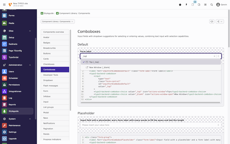Click the placeholder combobox input field
Screen dimensions: 230x144
pyautogui.click(x=148, y=125)
